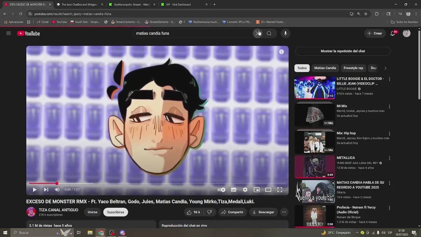Select the Matías Candia filter chip

(325, 68)
